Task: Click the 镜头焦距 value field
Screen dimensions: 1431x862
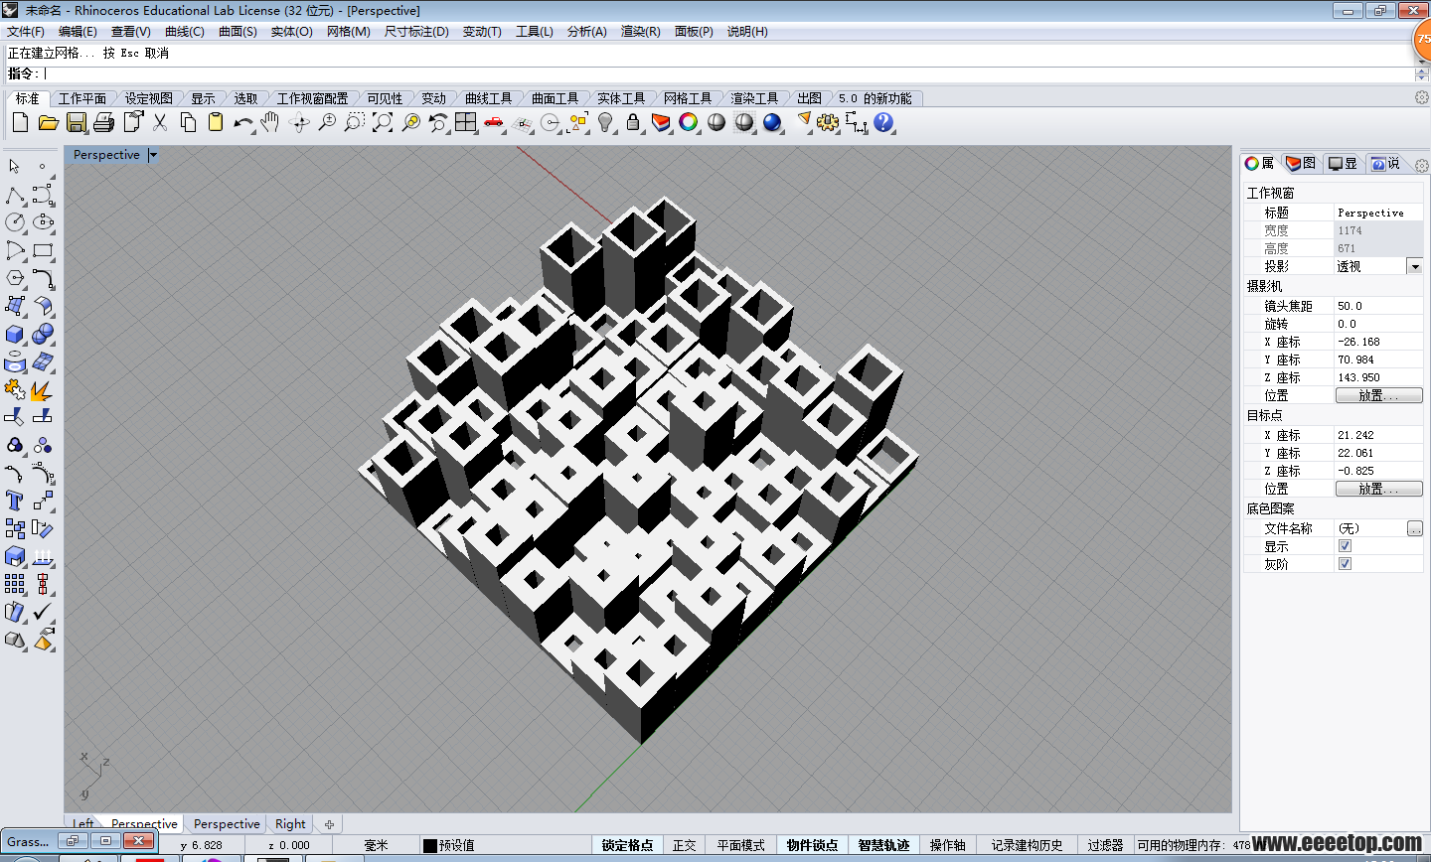Action: click(1377, 306)
